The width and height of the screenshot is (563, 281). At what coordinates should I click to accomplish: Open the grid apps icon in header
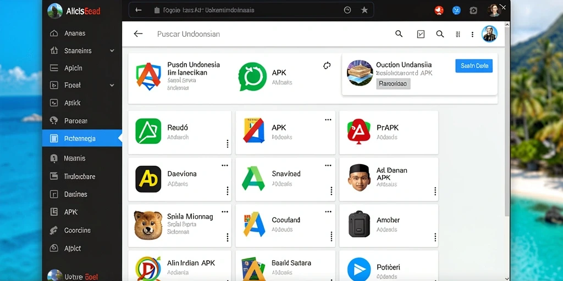tap(458, 34)
